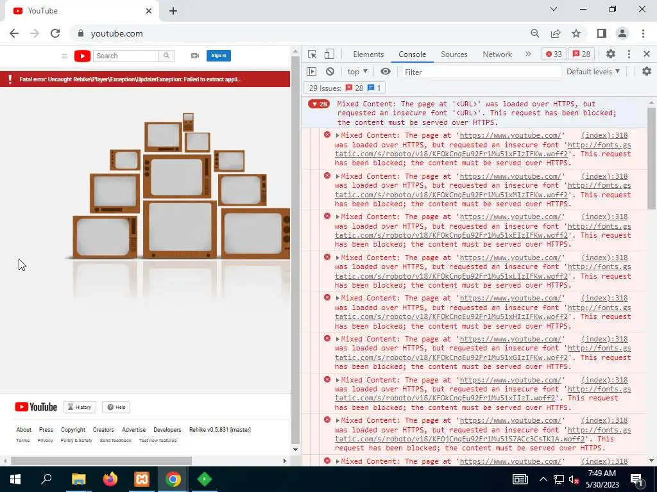Open DevTools settings gear

(x=611, y=54)
